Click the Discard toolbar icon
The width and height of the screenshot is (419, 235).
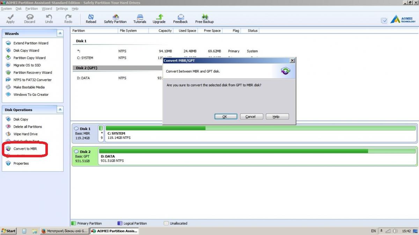click(30, 19)
